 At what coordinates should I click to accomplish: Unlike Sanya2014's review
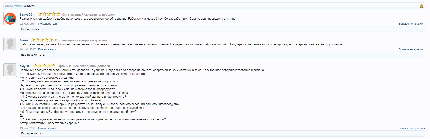click(412, 24)
